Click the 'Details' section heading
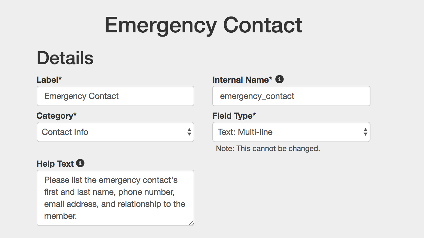This screenshot has width=424, height=238. [x=65, y=58]
